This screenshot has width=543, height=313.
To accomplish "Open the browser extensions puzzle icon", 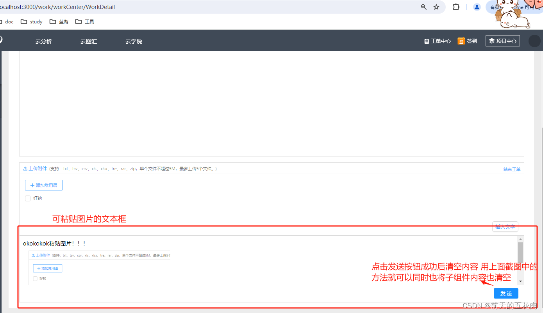I will point(456,7).
